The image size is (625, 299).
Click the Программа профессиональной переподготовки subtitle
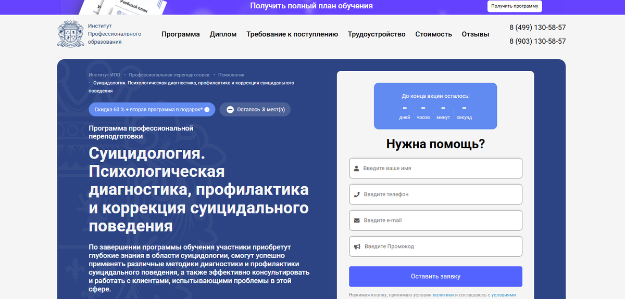tap(141, 132)
